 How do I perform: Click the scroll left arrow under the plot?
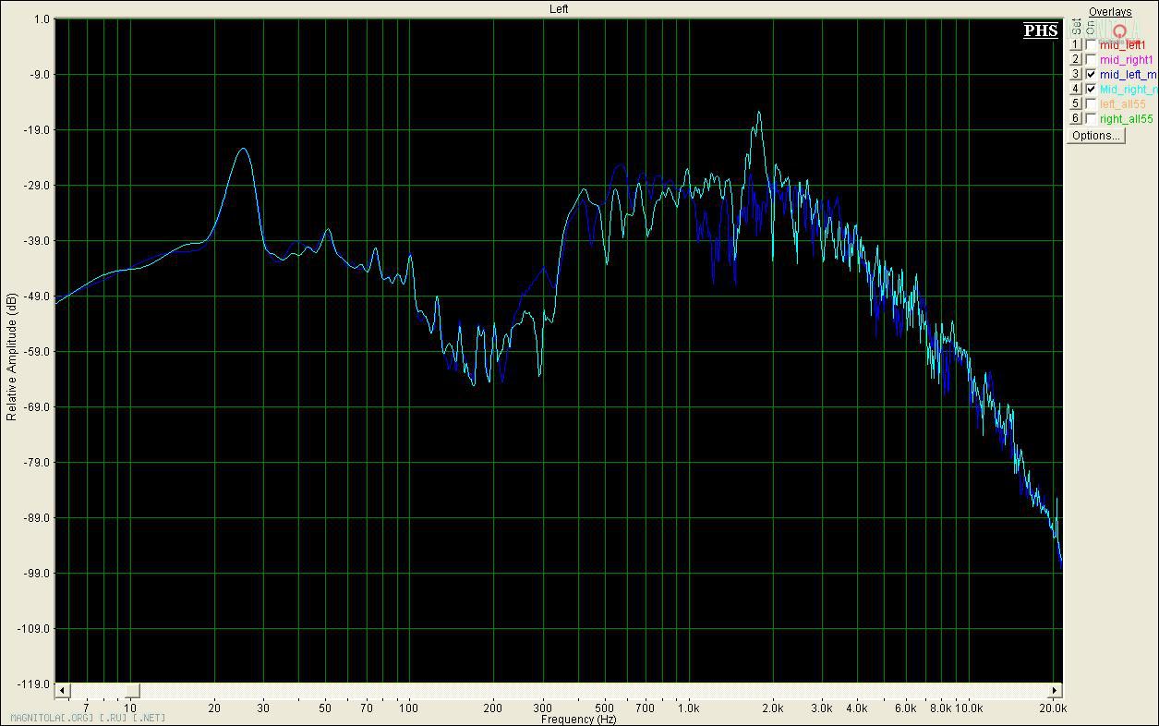63,691
